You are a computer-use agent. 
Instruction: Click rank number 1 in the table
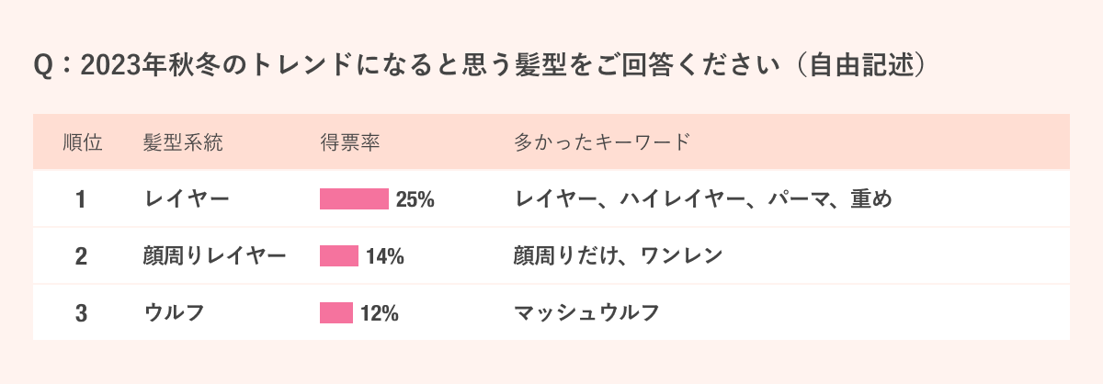pos(81,199)
